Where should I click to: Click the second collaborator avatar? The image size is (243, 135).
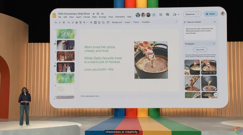(143, 15)
